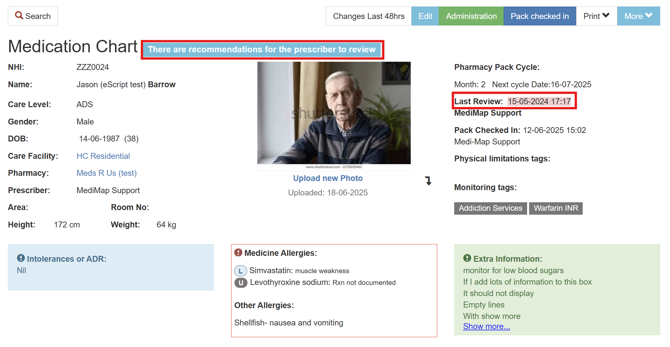Image resolution: width=670 pixels, height=347 pixels.
Task: Click Upload new Photo
Action: (328, 178)
